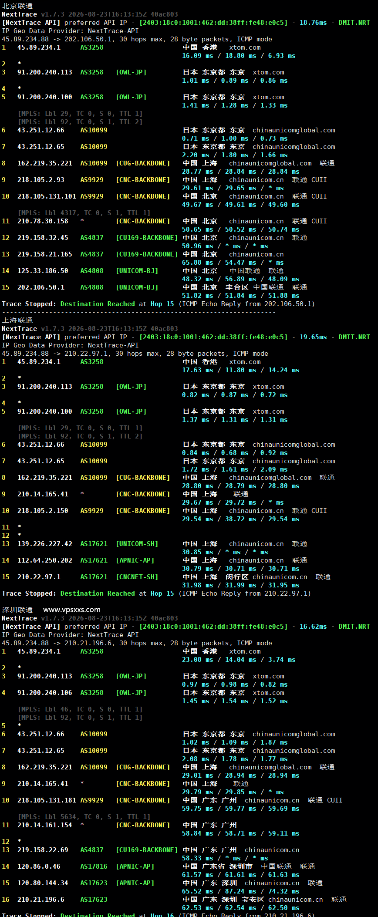Select the [CNCNET-SH] network tag
This screenshot has height=917, width=378.
click(137, 577)
